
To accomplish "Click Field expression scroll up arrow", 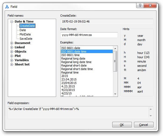I will 151,109.
